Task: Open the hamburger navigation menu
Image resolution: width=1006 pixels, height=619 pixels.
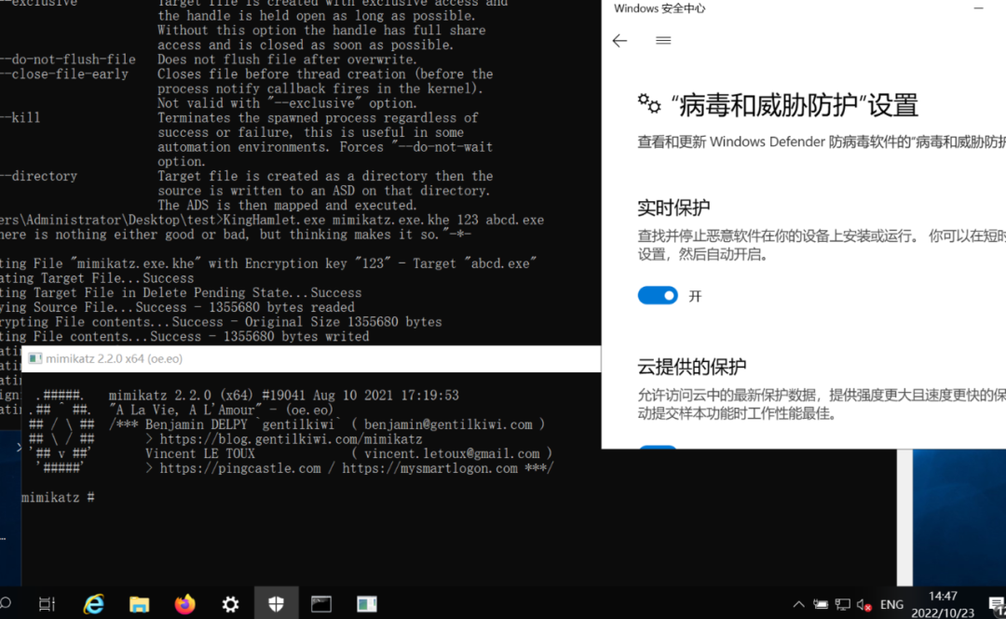Action: click(663, 40)
